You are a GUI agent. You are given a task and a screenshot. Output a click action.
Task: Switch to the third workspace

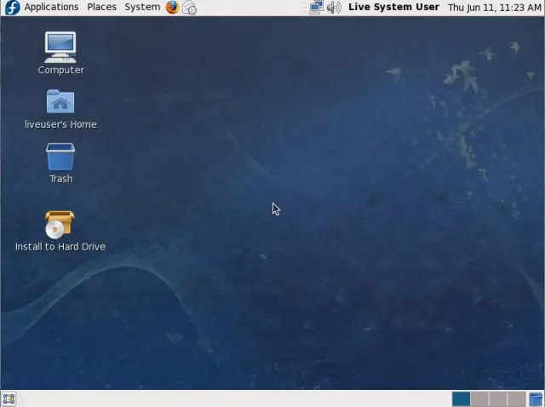point(498,398)
